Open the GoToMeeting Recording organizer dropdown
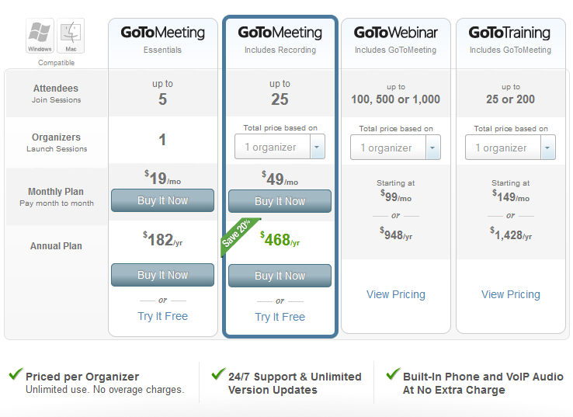Viewport: 573px width, 417px height. (x=280, y=147)
